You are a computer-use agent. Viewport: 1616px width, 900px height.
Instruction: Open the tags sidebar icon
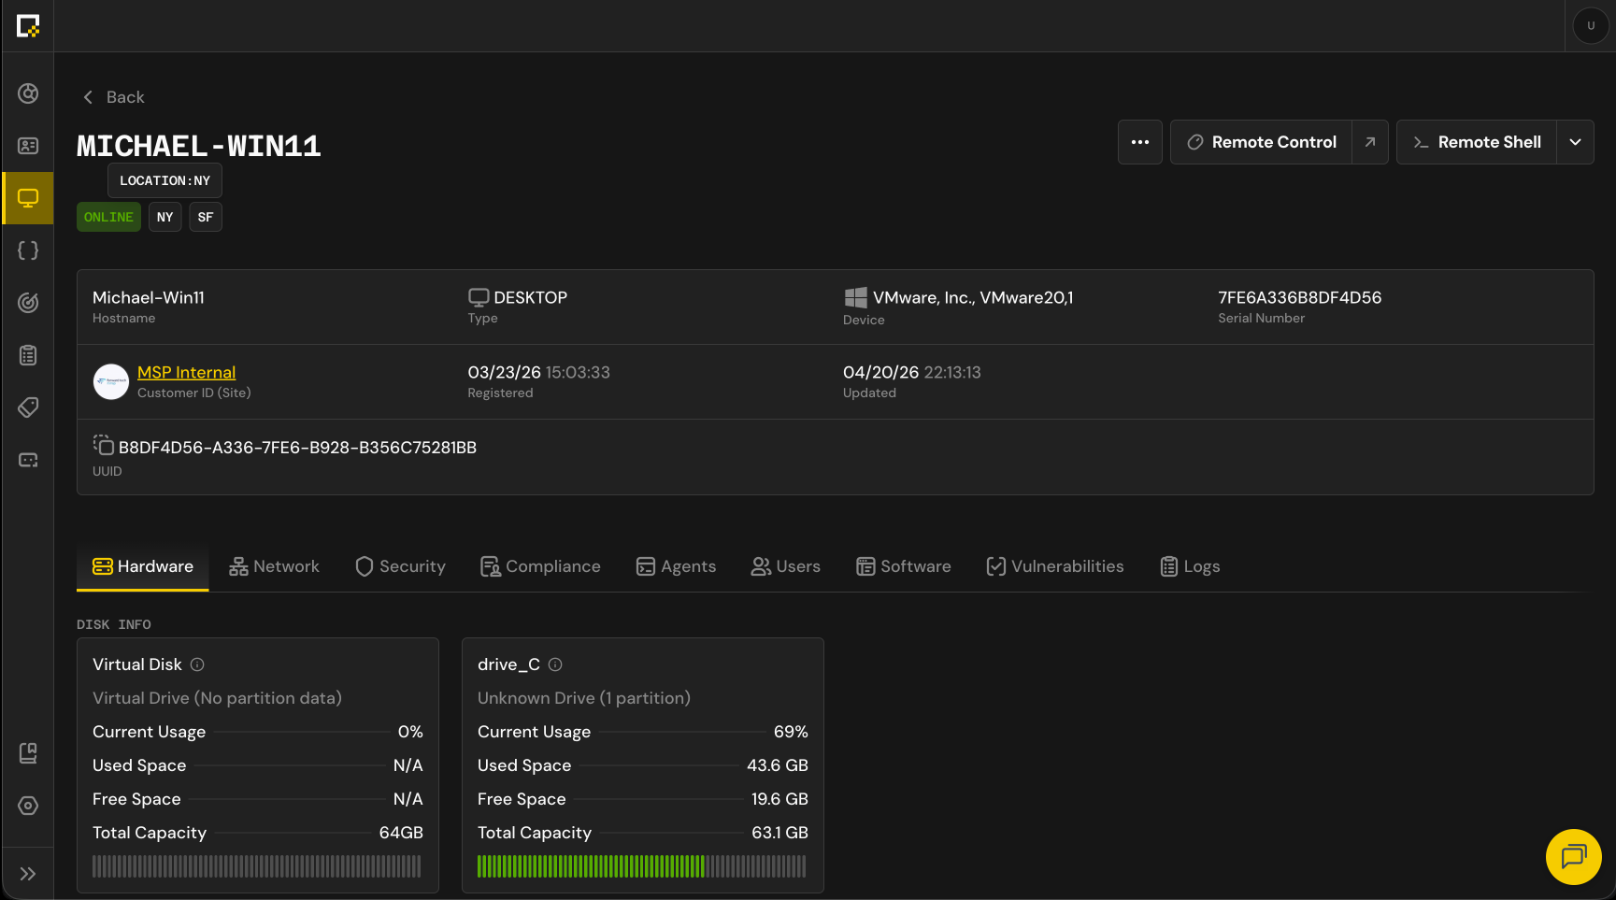tap(28, 407)
